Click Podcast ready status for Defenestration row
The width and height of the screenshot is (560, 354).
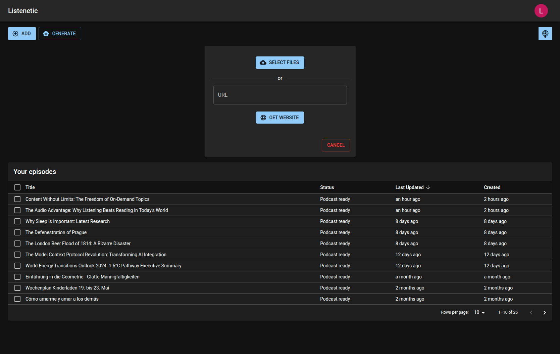pos(335,232)
